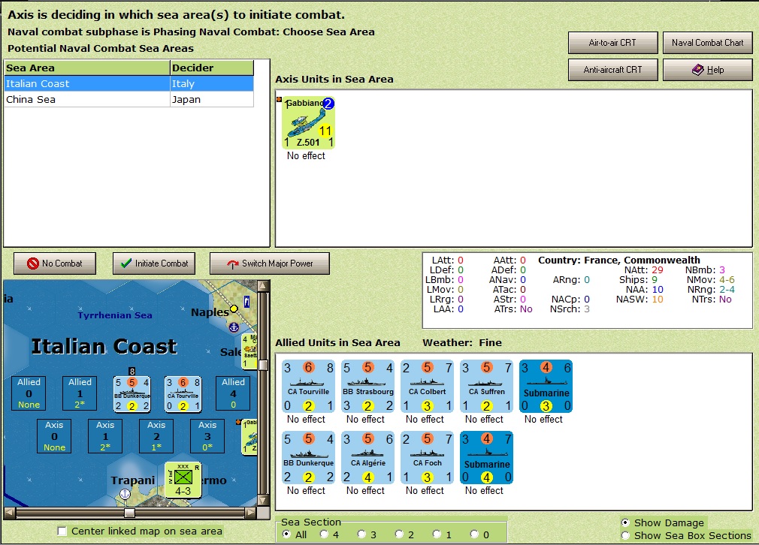
Task: Click the map scroll up arrow
Action: tap(263, 286)
